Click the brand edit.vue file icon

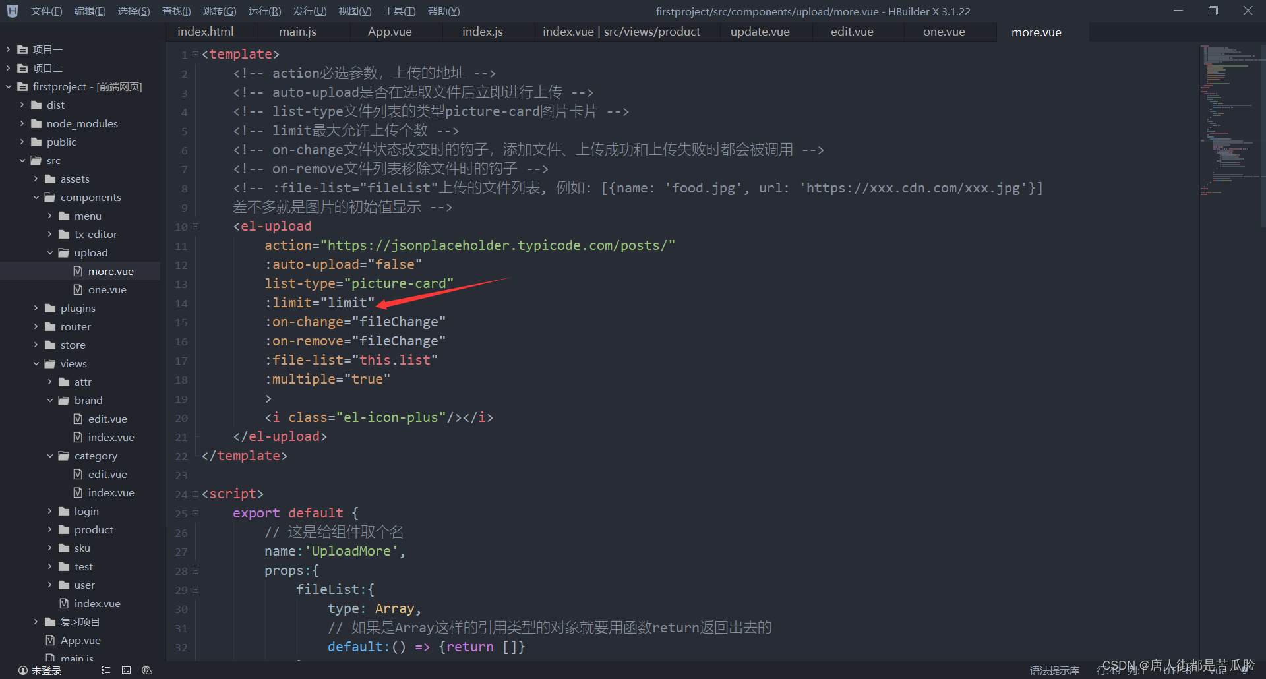point(78,419)
